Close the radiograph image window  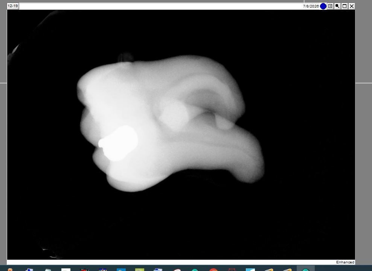[352, 6]
